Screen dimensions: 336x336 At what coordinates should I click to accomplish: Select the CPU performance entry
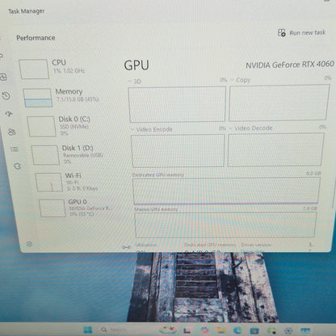point(67,69)
